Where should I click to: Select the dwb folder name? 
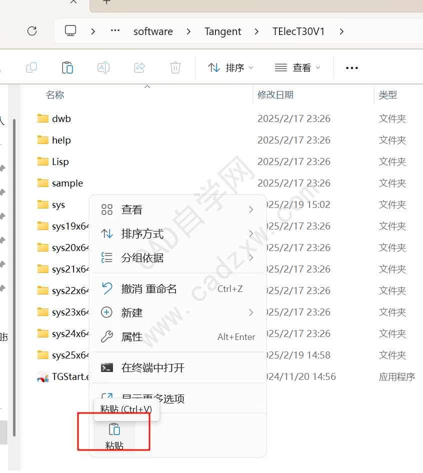tap(61, 118)
